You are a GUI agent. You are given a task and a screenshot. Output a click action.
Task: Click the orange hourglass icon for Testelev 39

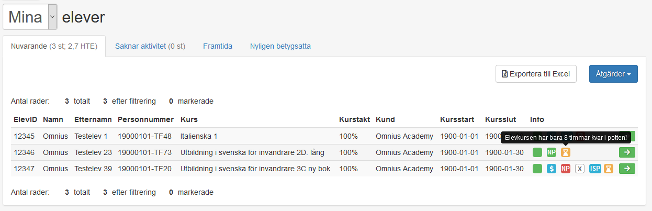coord(609,169)
